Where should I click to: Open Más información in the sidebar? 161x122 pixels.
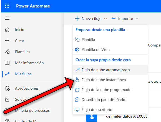click(29, 63)
